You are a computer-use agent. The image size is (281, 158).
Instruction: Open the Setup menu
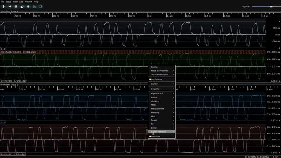[8, 2]
